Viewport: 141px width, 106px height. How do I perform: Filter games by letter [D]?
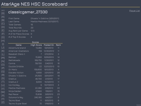tap(3, 27)
